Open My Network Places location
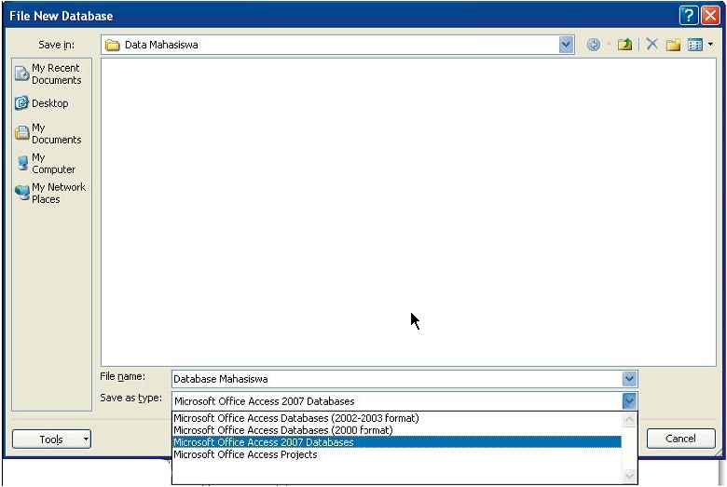This screenshot has width=727, height=487. click(50, 194)
